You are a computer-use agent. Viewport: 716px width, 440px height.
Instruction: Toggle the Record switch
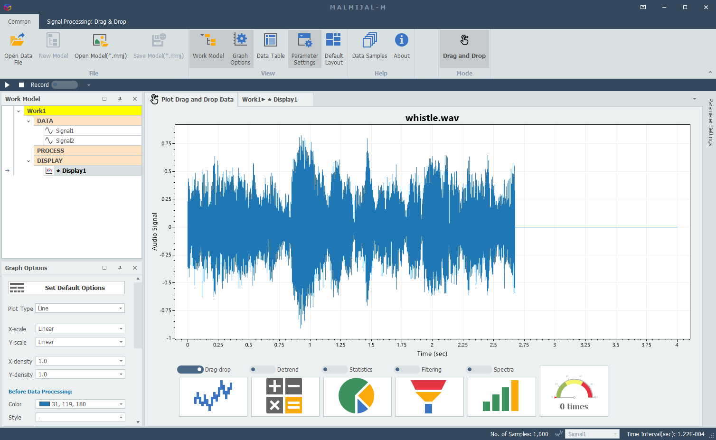(65, 85)
